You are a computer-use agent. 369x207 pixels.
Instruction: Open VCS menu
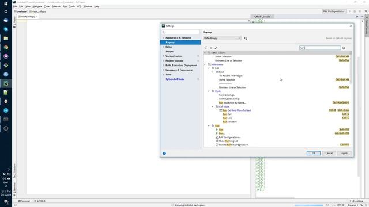coord(79,6)
